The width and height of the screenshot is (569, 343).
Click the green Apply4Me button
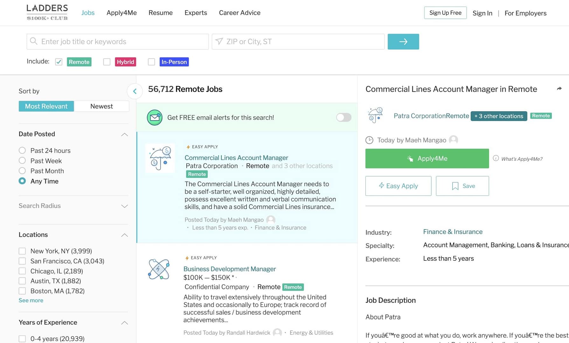coord(427,158)
